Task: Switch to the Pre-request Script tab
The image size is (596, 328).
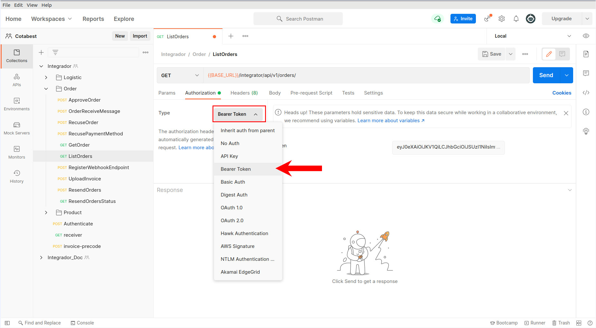Action: (x=311, y=93)
